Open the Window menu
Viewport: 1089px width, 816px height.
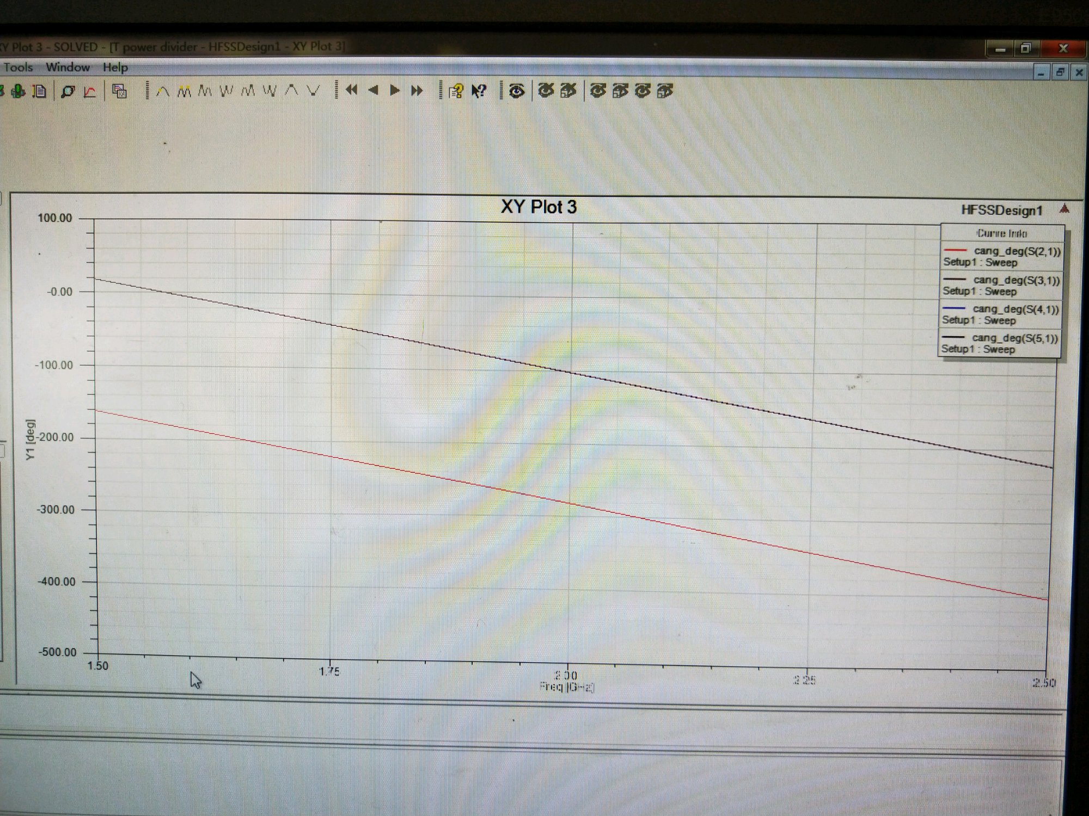[68, 67]
